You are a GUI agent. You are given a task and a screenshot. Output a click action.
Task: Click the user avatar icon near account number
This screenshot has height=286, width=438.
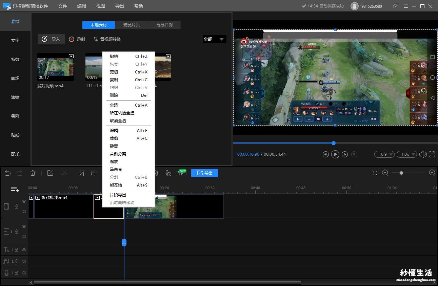click(x=354, y=6)
